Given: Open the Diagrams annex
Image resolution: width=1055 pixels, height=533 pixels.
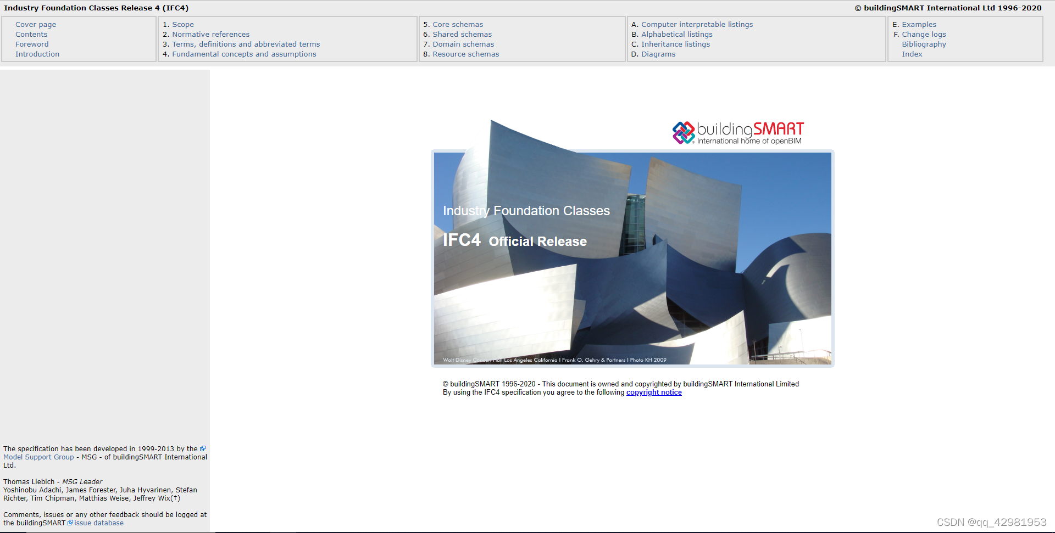Looking at the screenshot, I should click(x=658, y=54).
